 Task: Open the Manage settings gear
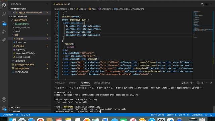4,108
